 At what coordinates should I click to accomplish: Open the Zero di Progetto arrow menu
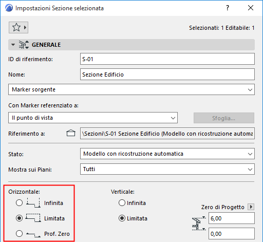tap(251, 207)
